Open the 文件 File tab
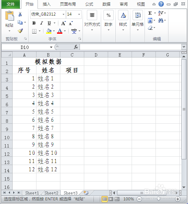Viewport: 188px width, 204px height. click(10, 4)
